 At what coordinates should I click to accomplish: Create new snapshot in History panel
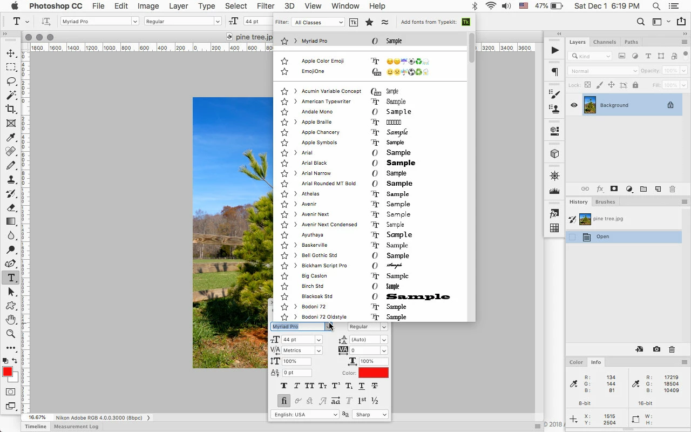point(656,349)
